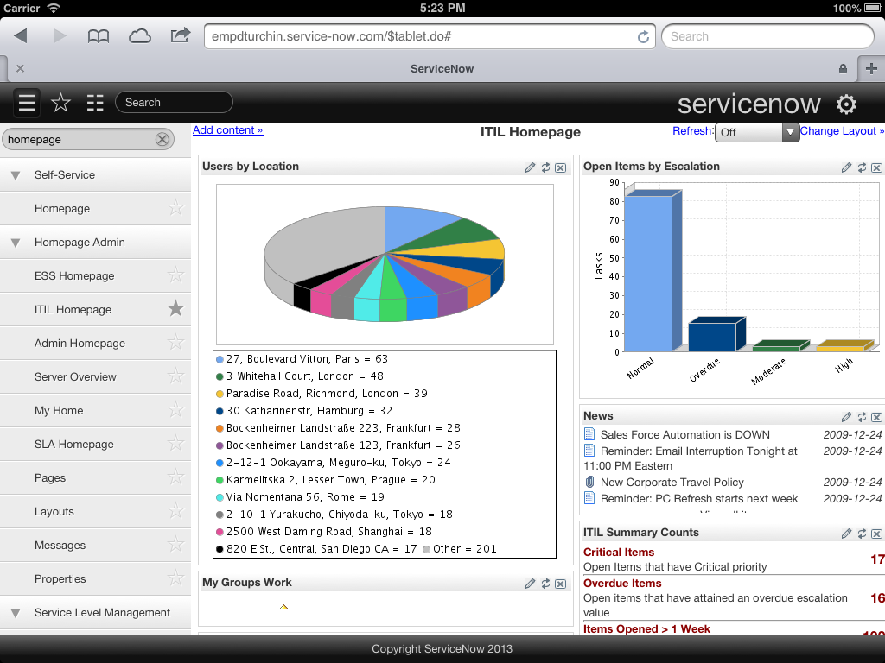
Task: Close the ServiceNow browser tab
Action: [21, 68]
